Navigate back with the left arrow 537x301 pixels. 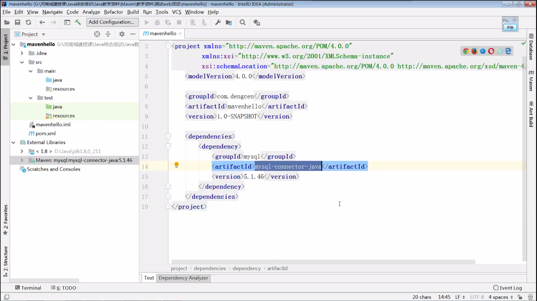tap(42, 22)
